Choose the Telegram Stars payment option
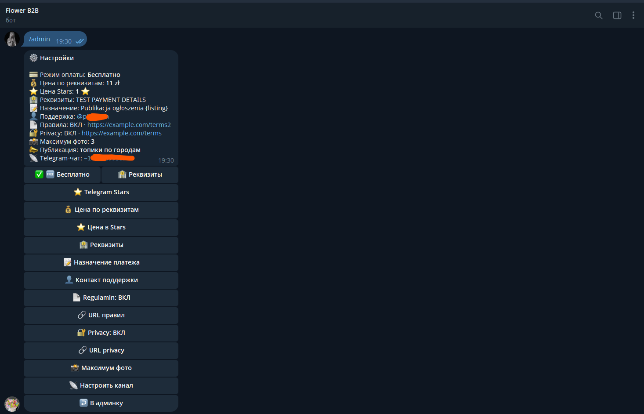This screenshot has width=644, height=414. pos(101,192)
